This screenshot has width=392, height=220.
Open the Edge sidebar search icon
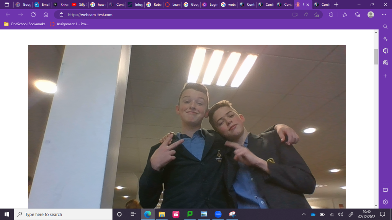click(x=385, y=26)
